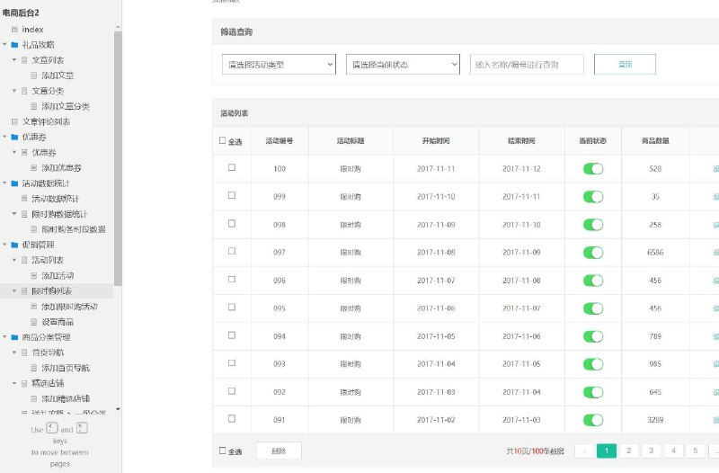Click the blue folder icon for 促销管理
The image size is (719, 473).
tap(14, 245)
